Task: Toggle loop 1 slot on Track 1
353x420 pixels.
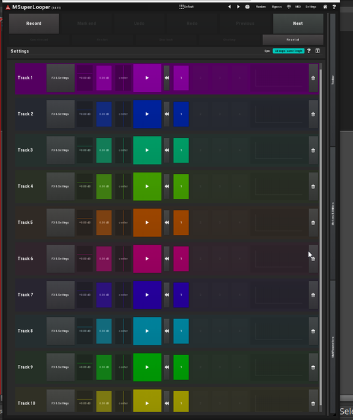Action: pos(181,78)
